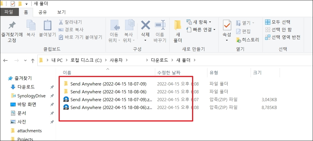Click 로컬 디스크 (C:) breadcrumb
Screen dimensions: 313x141
point(86,60)
